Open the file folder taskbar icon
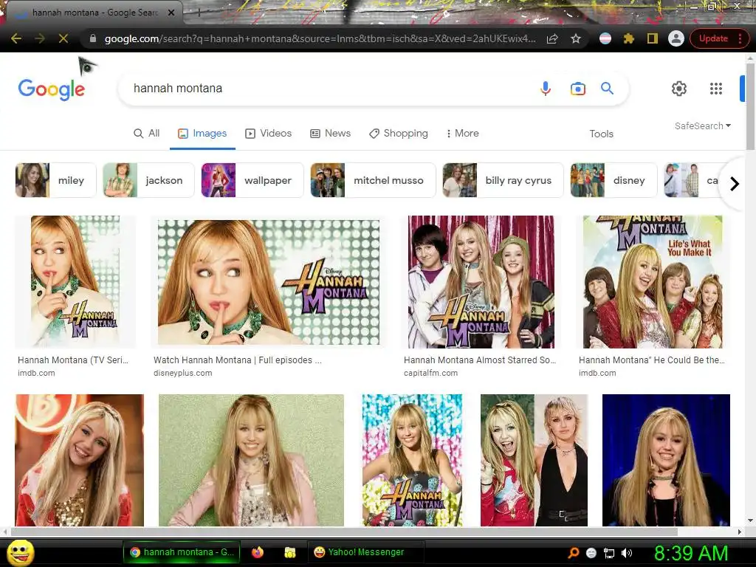Screen dimensions: 756x567 coord(289,552)
